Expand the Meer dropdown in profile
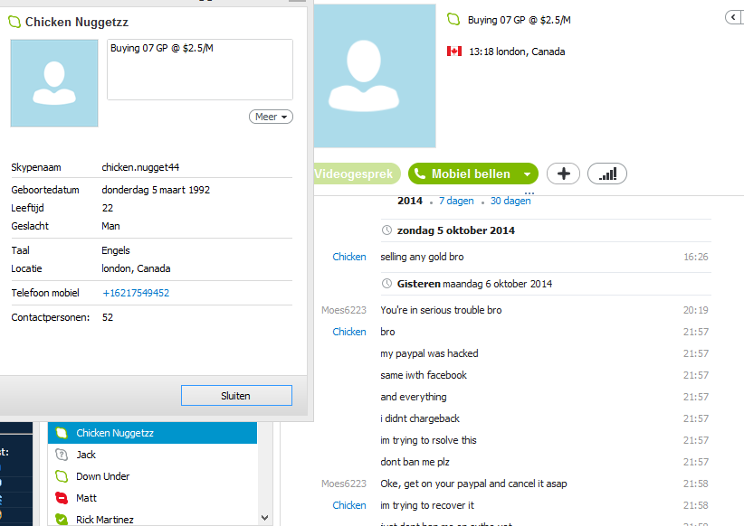 271,117
